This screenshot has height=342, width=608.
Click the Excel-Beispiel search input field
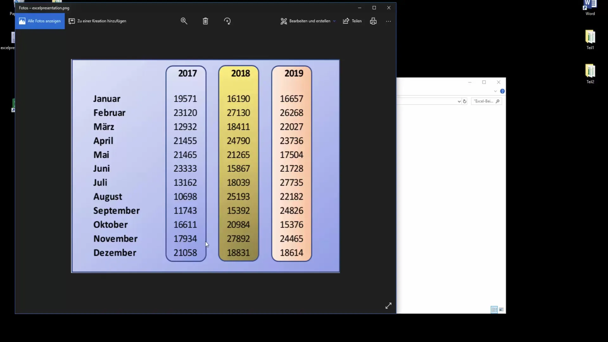pyautogui.click(x=485, y=101)
